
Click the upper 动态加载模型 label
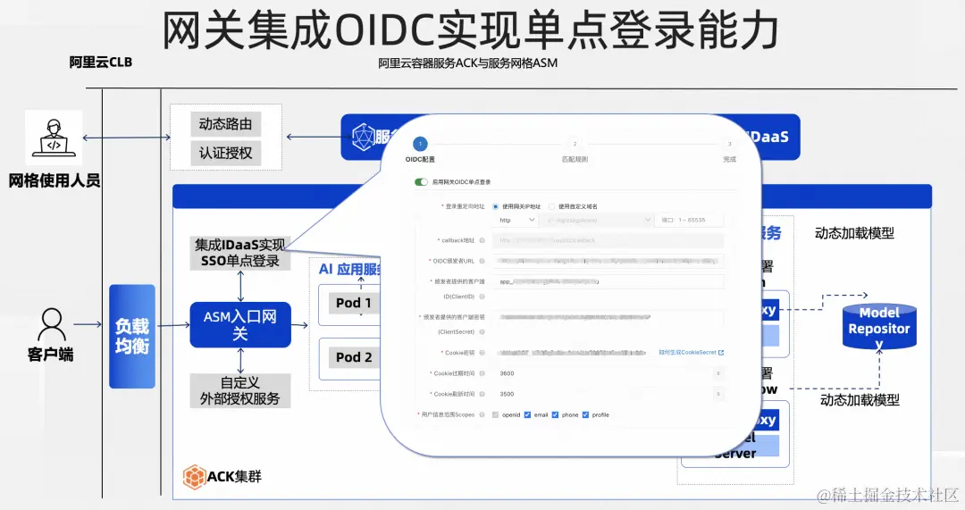point(854,233)
